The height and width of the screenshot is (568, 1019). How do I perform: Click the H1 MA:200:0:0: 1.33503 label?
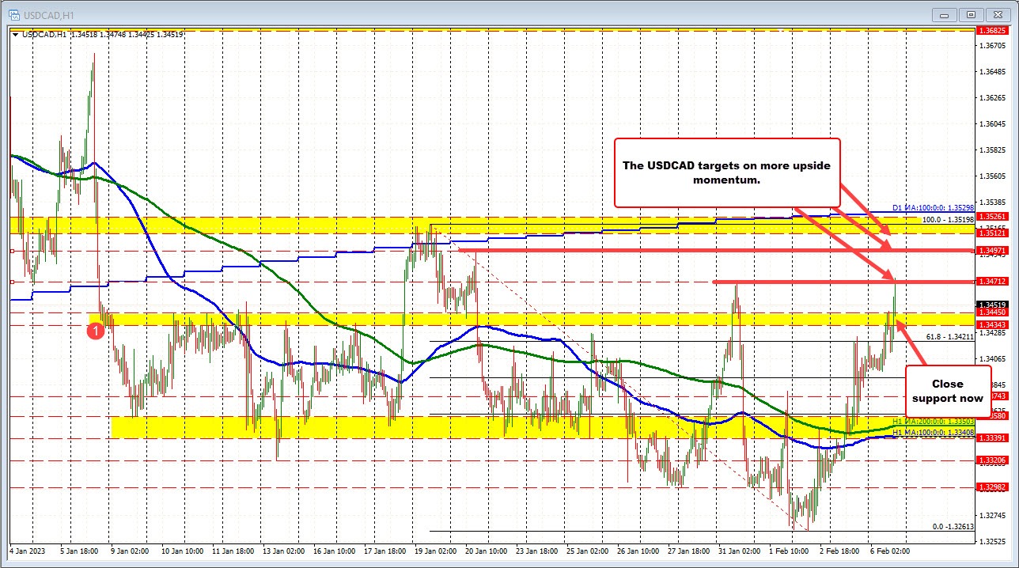click(934, 422)
